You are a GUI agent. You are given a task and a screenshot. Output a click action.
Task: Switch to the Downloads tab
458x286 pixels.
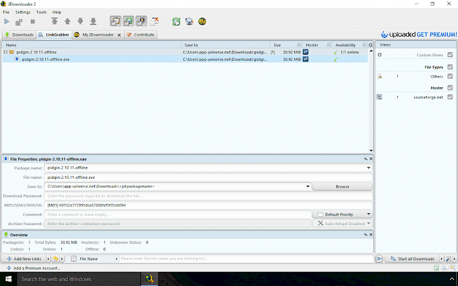coord(19,34)
